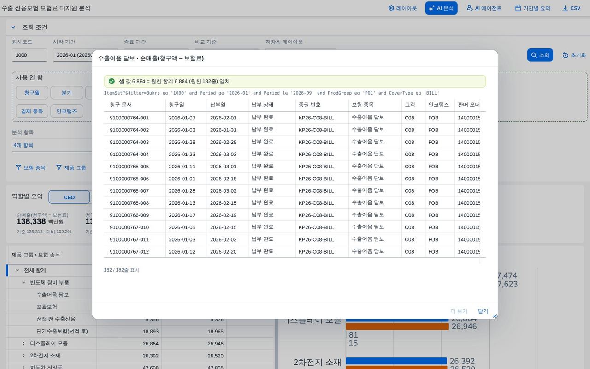Open 기간별 요약 calendar view
The height and width of the screenshot is (369, 590).
(533, 8)
